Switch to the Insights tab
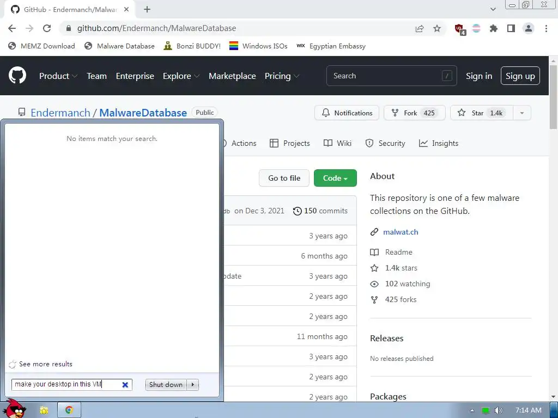 (x=439, y=143)
